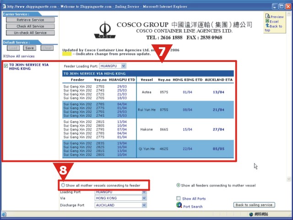Click Hakone Auckland ETA 27/04
Screen dimensions: 293x220
point(218,129)
